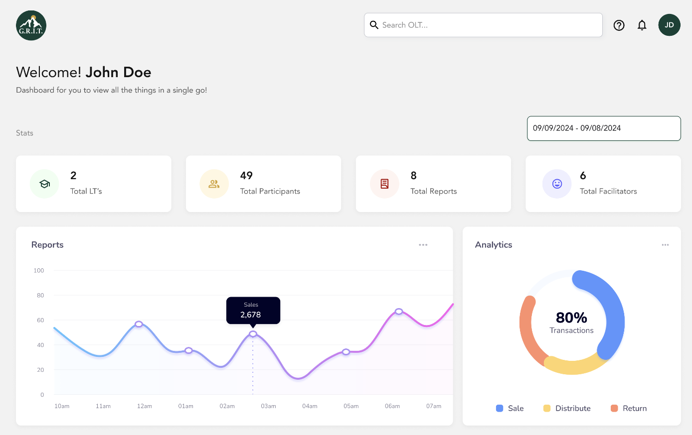Click the Total Facilitators smiley icon
Image resolution: width=692 pixels, height=435 pixels.
[x=557, y=184]
